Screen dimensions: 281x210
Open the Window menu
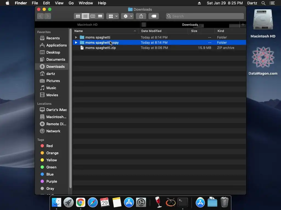pos(86,3)
